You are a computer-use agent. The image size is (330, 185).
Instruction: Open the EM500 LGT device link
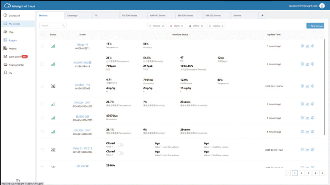click(82, 116)
